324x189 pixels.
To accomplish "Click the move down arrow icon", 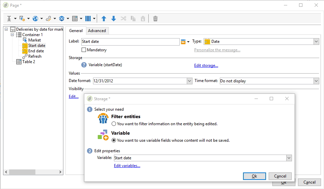I will point(114,19).
